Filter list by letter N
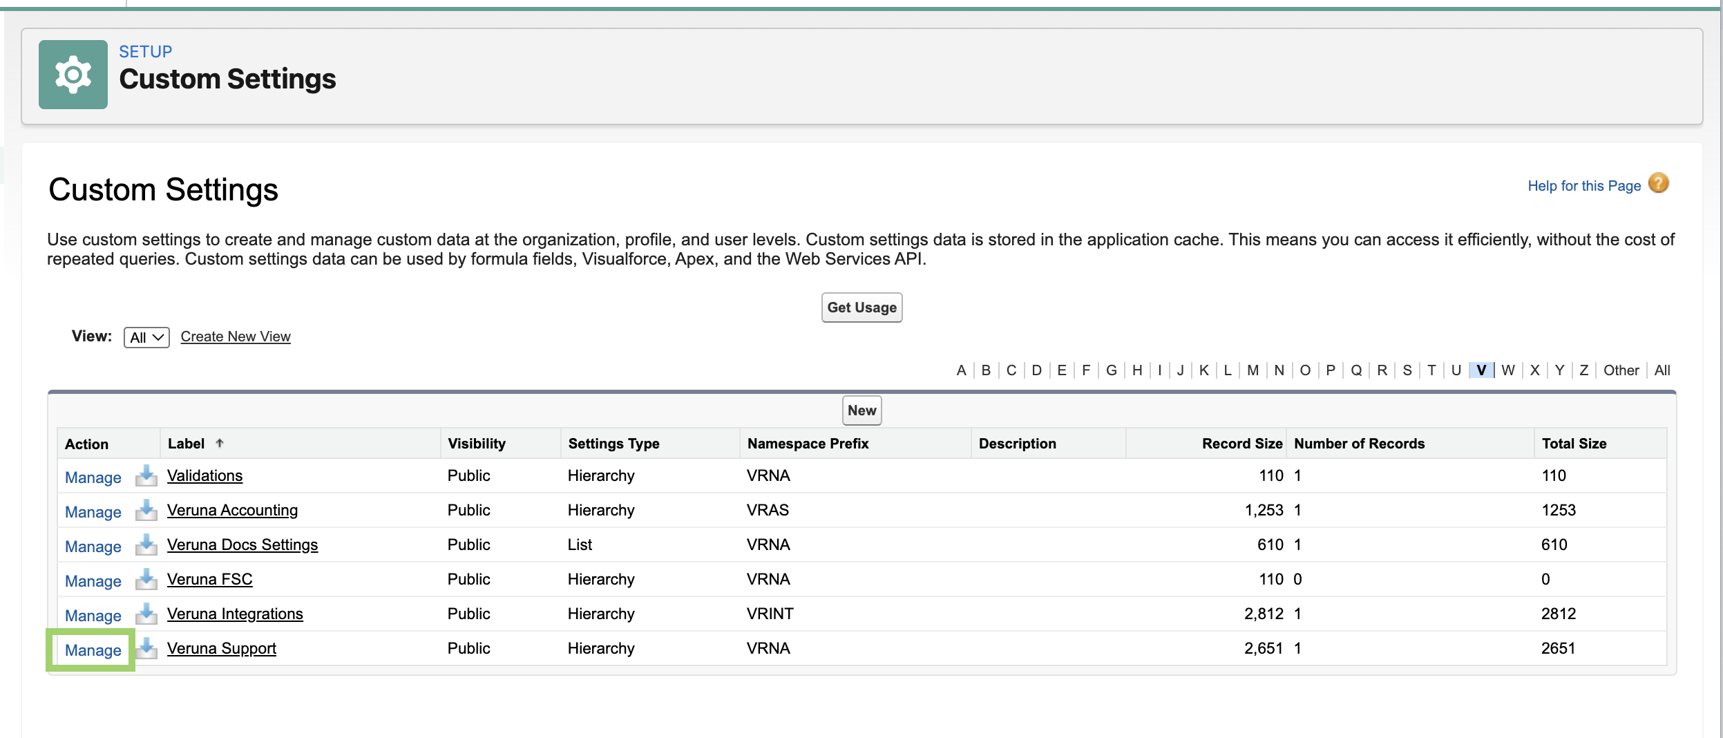Screen dimensions: 1723x738 tap(1279, 370)
